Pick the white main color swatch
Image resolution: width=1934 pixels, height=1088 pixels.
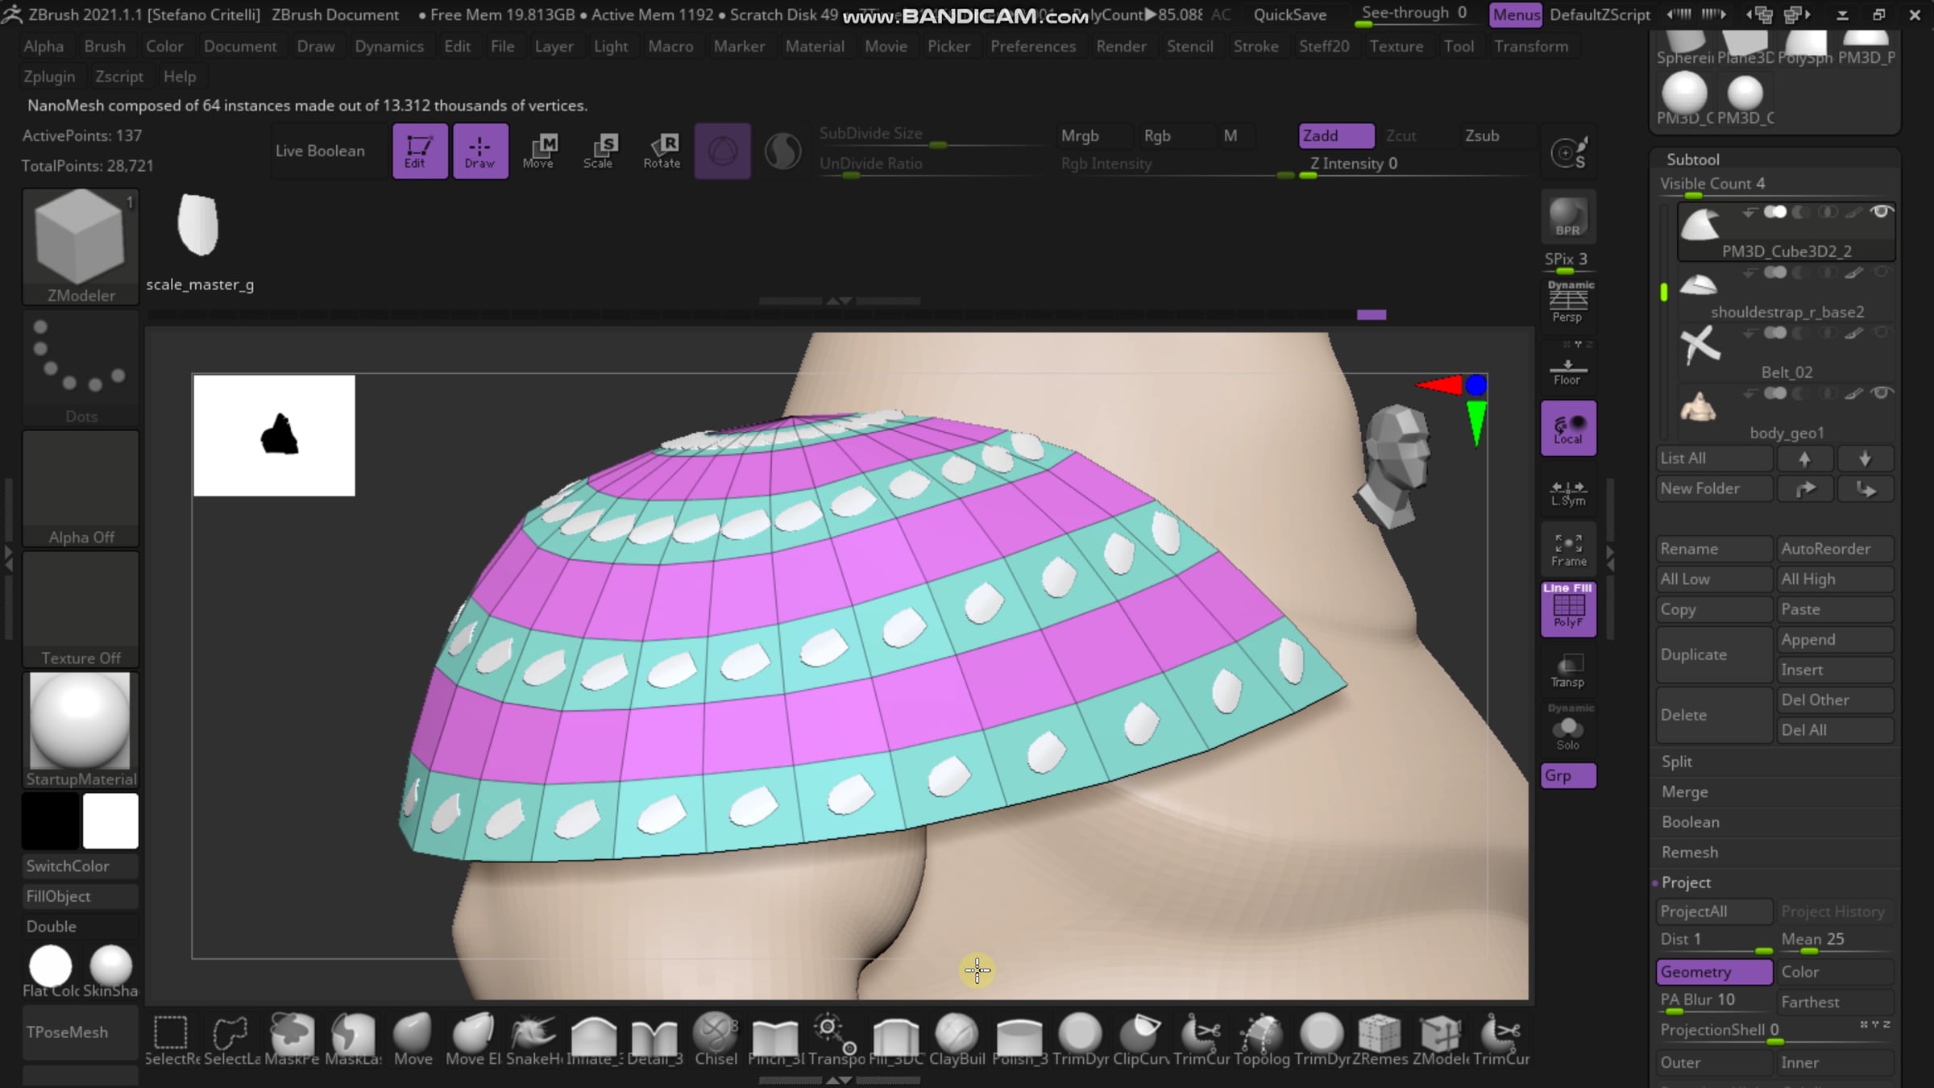pyautogui.click(x=110, y=821)
